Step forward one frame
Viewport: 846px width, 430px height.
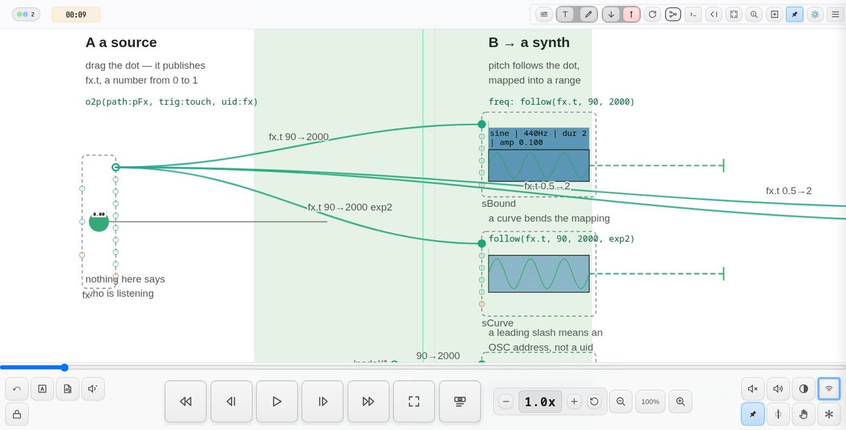click(x=323, y=402)
